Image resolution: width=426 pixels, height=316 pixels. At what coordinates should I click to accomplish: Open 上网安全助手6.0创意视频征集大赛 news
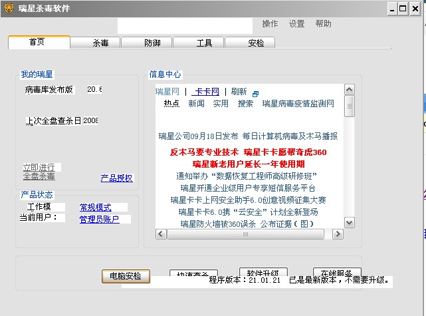(x=248, y=200)
